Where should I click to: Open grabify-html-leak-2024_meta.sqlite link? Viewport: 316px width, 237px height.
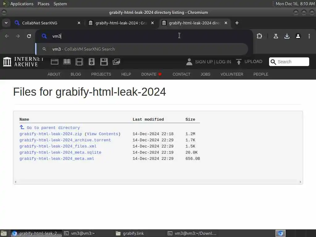[x=60, y=152]
